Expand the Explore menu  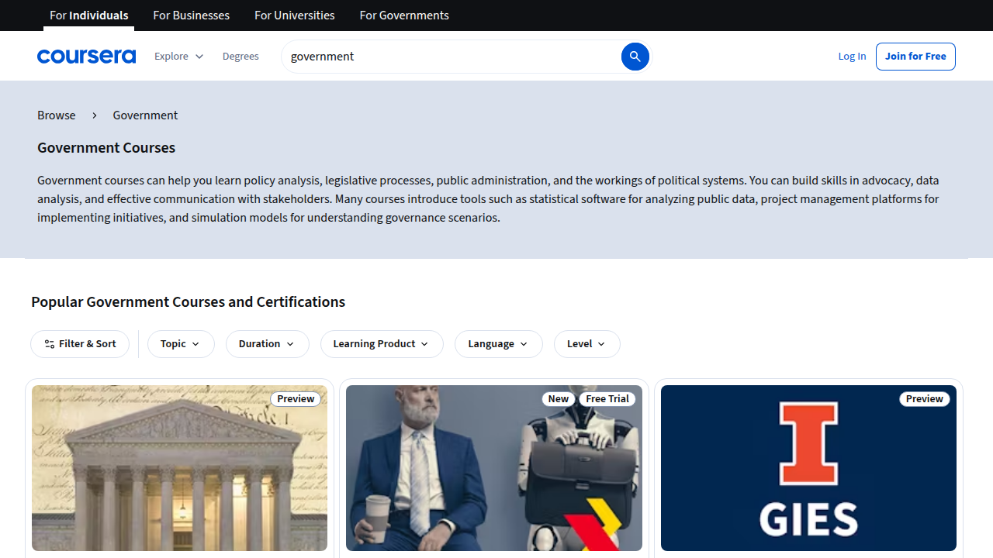[178, 56]
